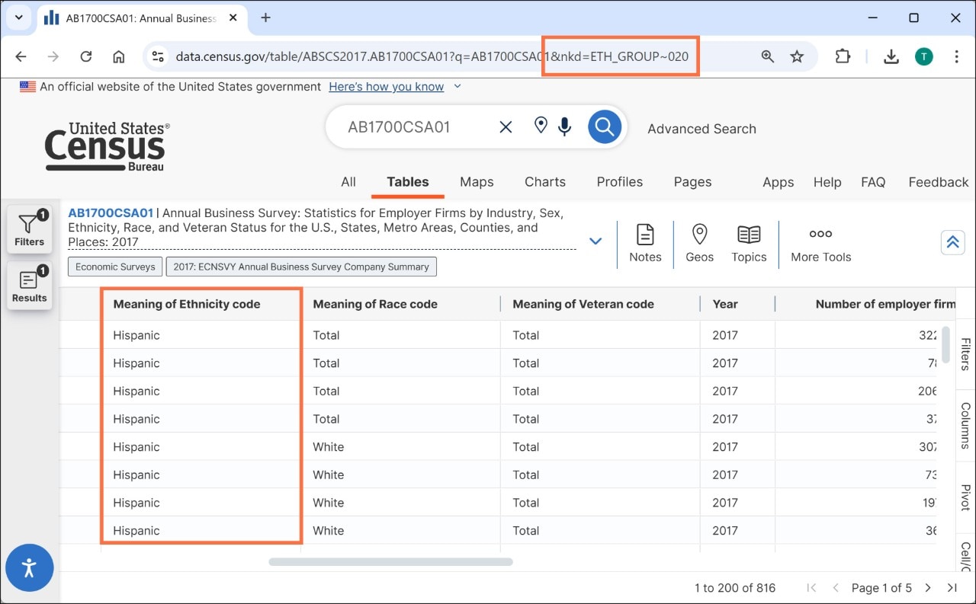The height and width of the screenshot is (604, 976).
Task: Clear the search box with the X icon
Action: (506, 127)
